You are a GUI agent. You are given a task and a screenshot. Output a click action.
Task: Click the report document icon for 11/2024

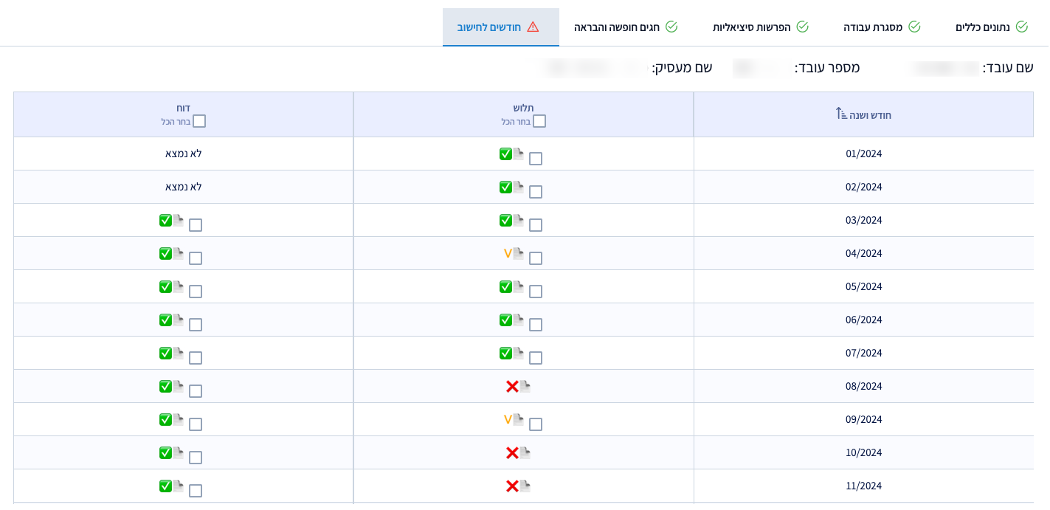tap(179, 486)
